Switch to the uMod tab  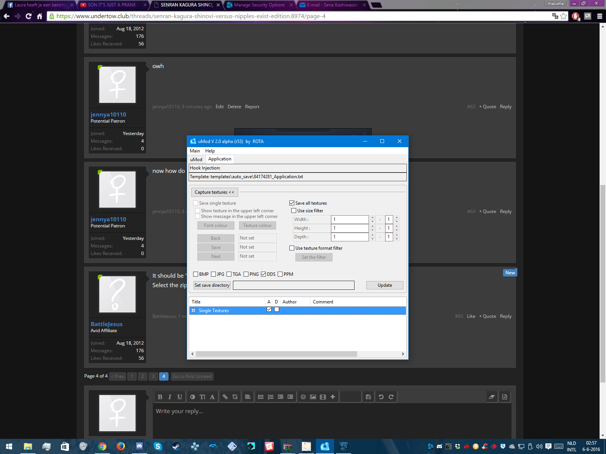pyautogui.click(x=196, y=159)
